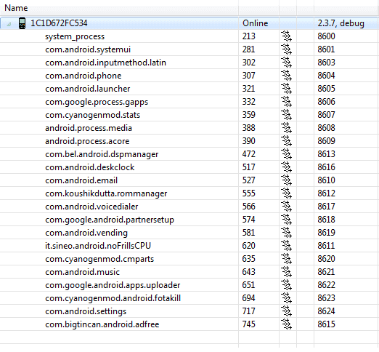The image size is (379, 352).
Task: Select the android.process.acore process
Action: [x=87, y=141]
